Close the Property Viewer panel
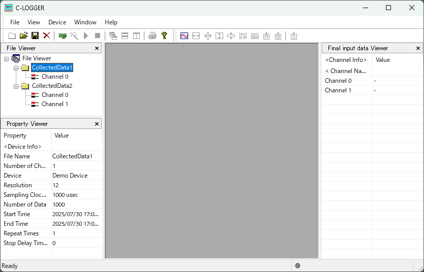Image resolution: width=424 pixels, height=272 pixels. tap(97, 124)
